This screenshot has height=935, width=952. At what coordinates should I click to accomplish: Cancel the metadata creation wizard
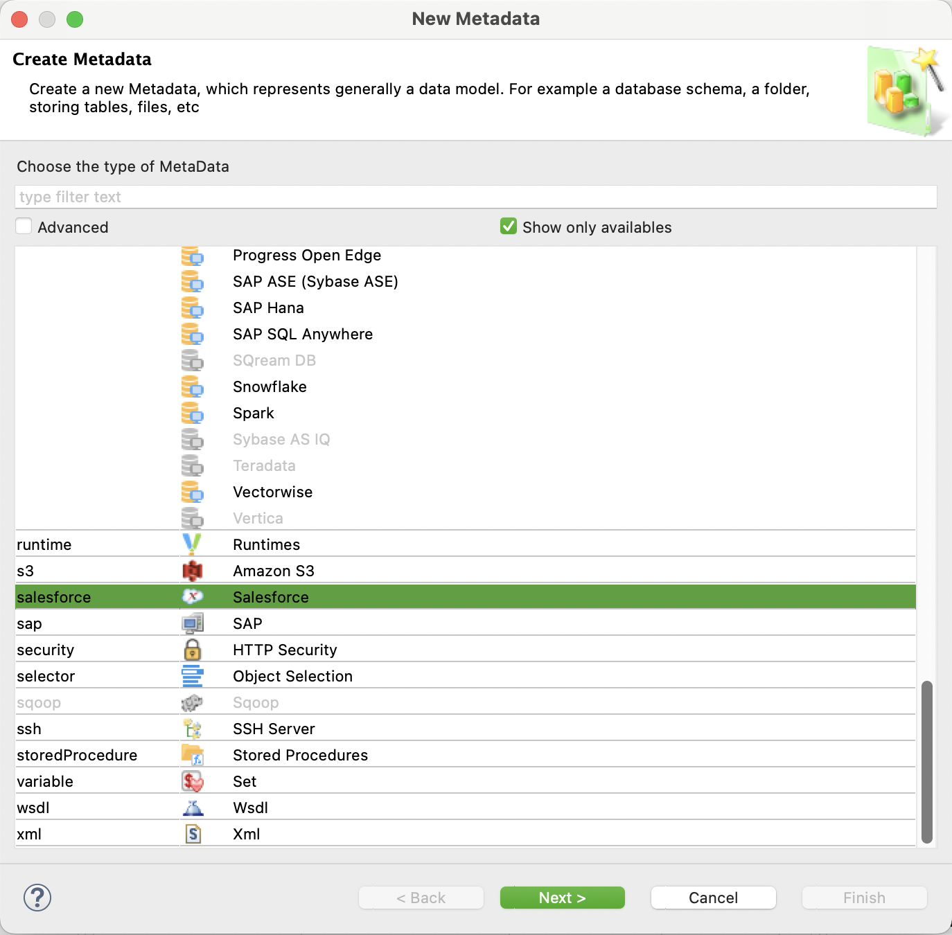[713, 897]
